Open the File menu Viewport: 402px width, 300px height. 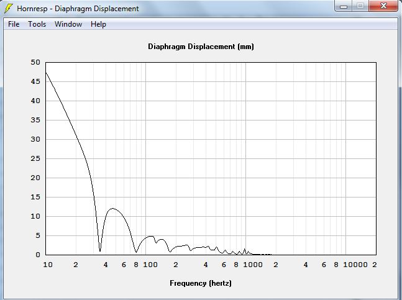point(14,24)
